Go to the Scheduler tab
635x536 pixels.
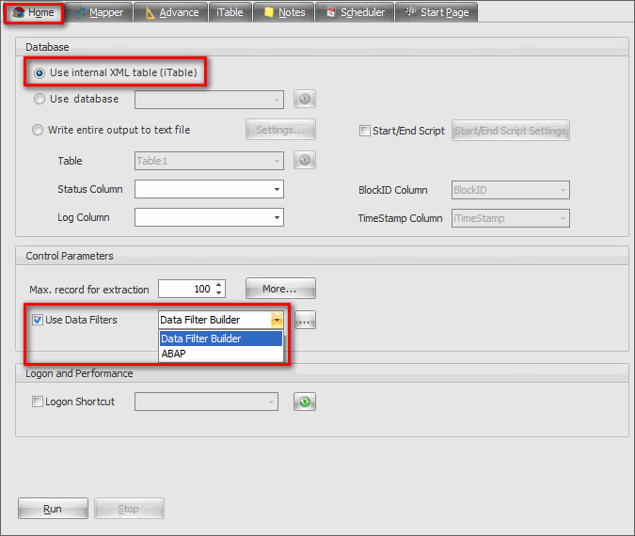coord(356,12)
